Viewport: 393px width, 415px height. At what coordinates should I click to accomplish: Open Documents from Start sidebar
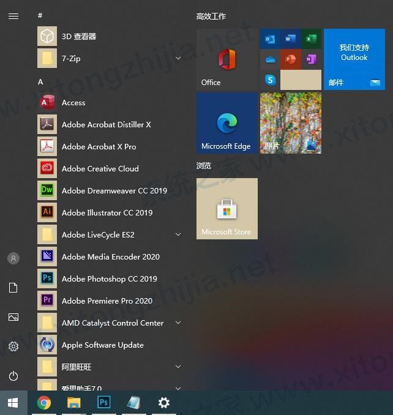point(13,288)
